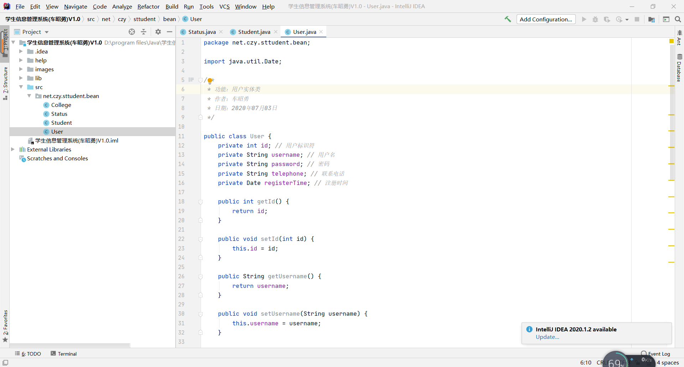This screenshot has width=684, height=367.
Task: Click the warning stripe mark beside line 11
Action: [x=672, y=131]
